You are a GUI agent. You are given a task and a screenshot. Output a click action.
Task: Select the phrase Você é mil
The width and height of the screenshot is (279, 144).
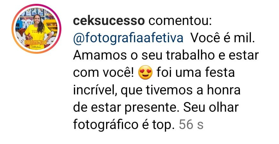223,38
